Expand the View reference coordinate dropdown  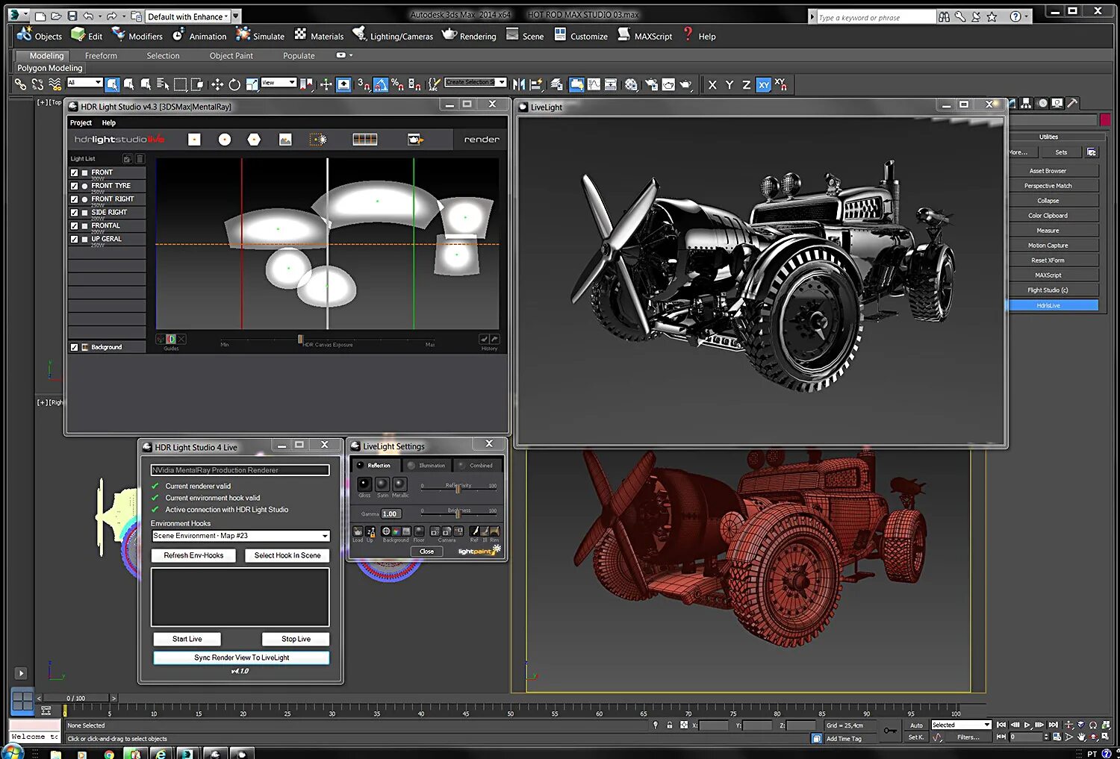(x=292, y=82)
